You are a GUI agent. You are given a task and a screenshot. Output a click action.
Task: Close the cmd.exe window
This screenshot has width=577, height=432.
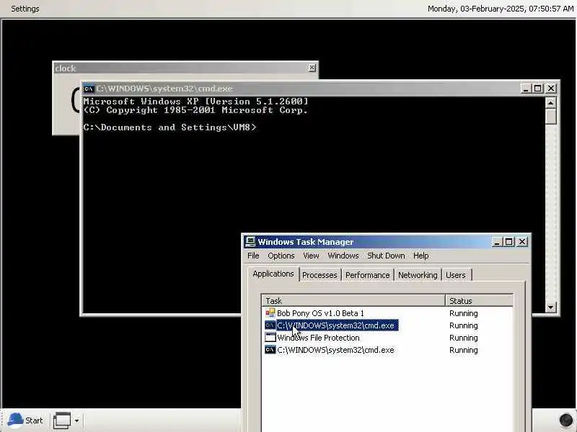[551, 89]
